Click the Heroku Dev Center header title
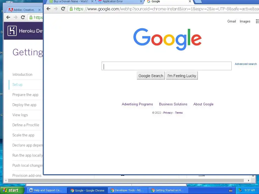The image size is (259, 194). (31, 31)
